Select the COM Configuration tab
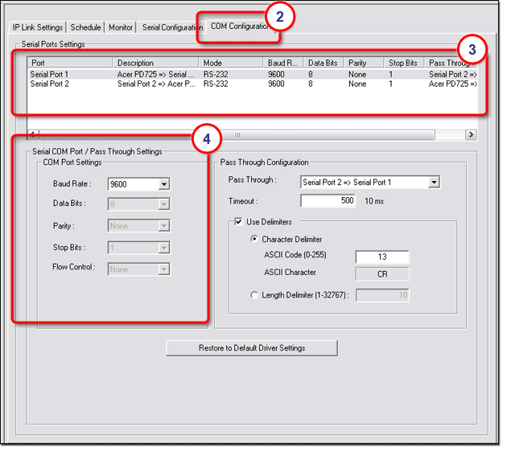Viewport: 507px width, 452px height. (238, 27)
